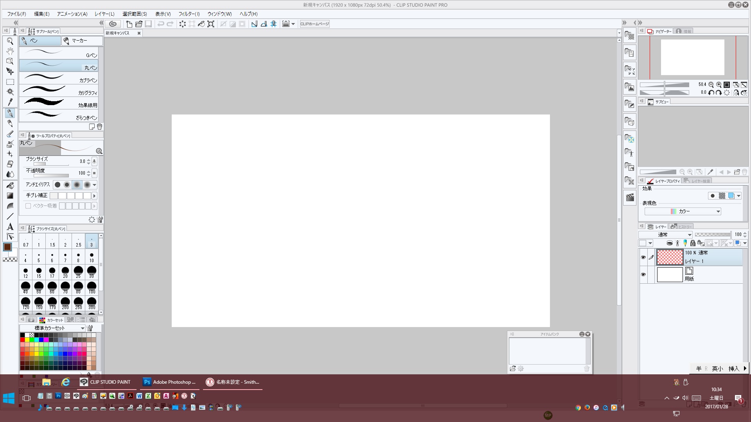Choose the カブラペン pen preset
The image size is (751, 422).
point(59,78)
